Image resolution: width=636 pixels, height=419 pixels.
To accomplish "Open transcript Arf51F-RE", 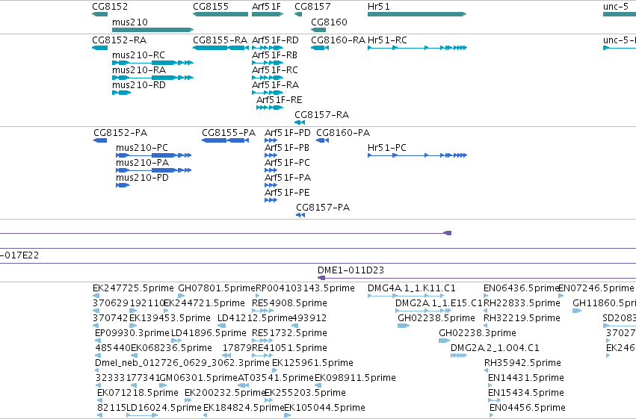I will 279,100.
